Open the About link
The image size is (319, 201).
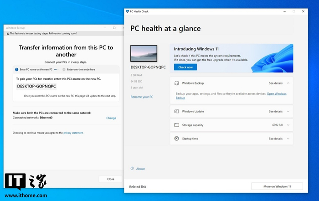tap(140, 169)
